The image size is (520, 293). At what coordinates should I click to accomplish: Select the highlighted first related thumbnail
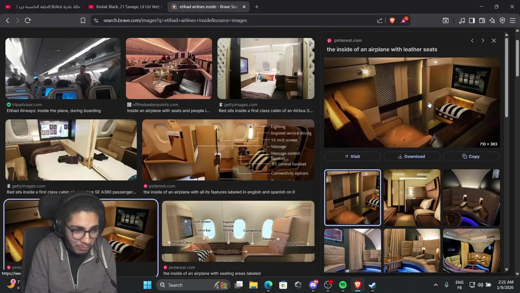point(353,198)
